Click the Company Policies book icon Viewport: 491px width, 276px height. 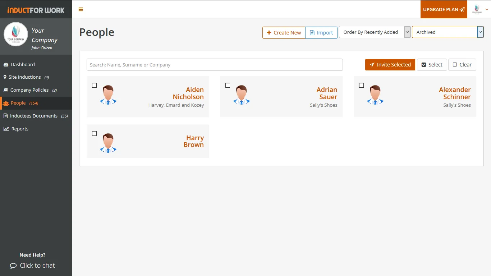coord(6,90)
